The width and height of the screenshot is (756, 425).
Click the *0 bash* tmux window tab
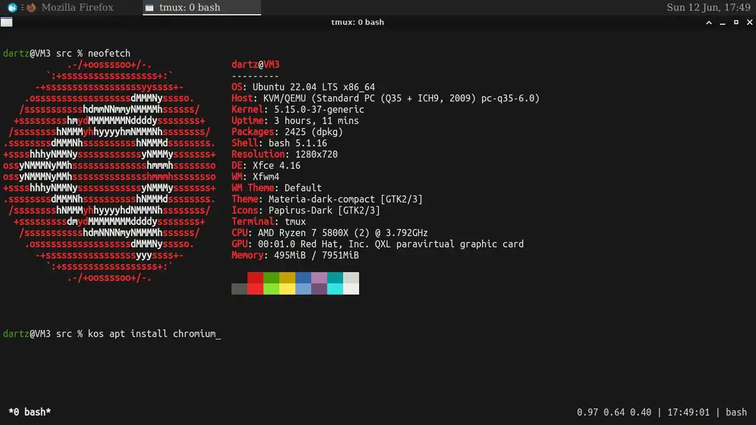pyautogui.click(x=30, y=412)
